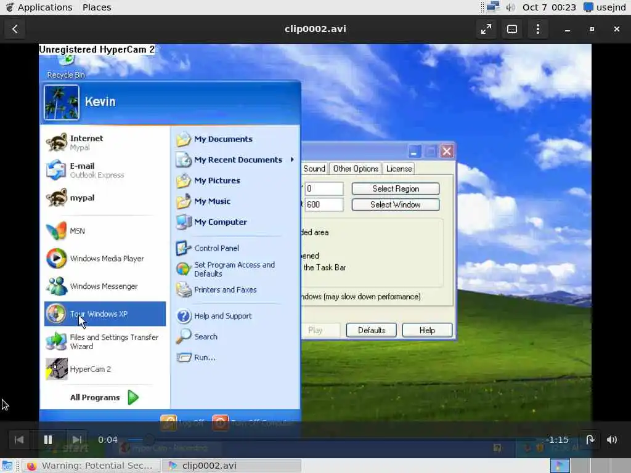This screenshot has height=473, width=631.
Task: Click the My Computer icon
Action: tap(184, 222)
